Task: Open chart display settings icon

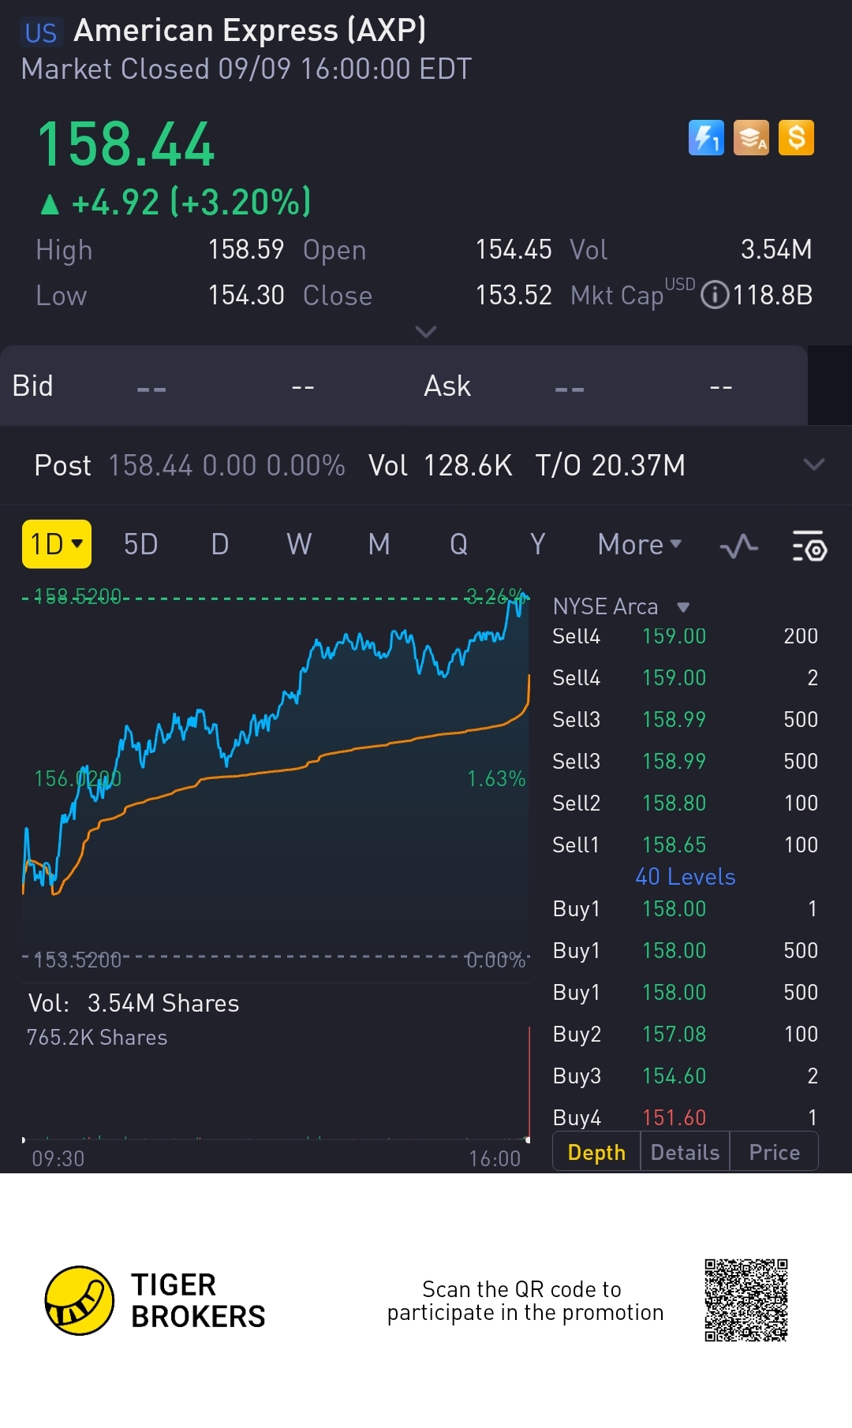Action: click(809, 546)
